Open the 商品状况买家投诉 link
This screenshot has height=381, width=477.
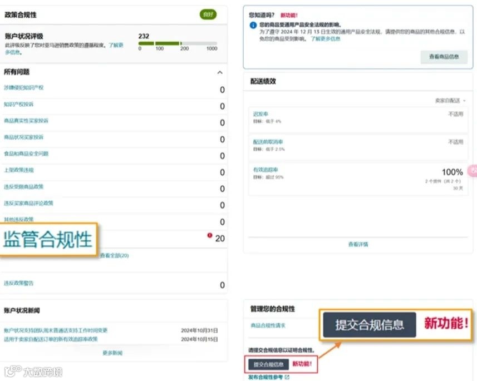[x=24, y=137]
